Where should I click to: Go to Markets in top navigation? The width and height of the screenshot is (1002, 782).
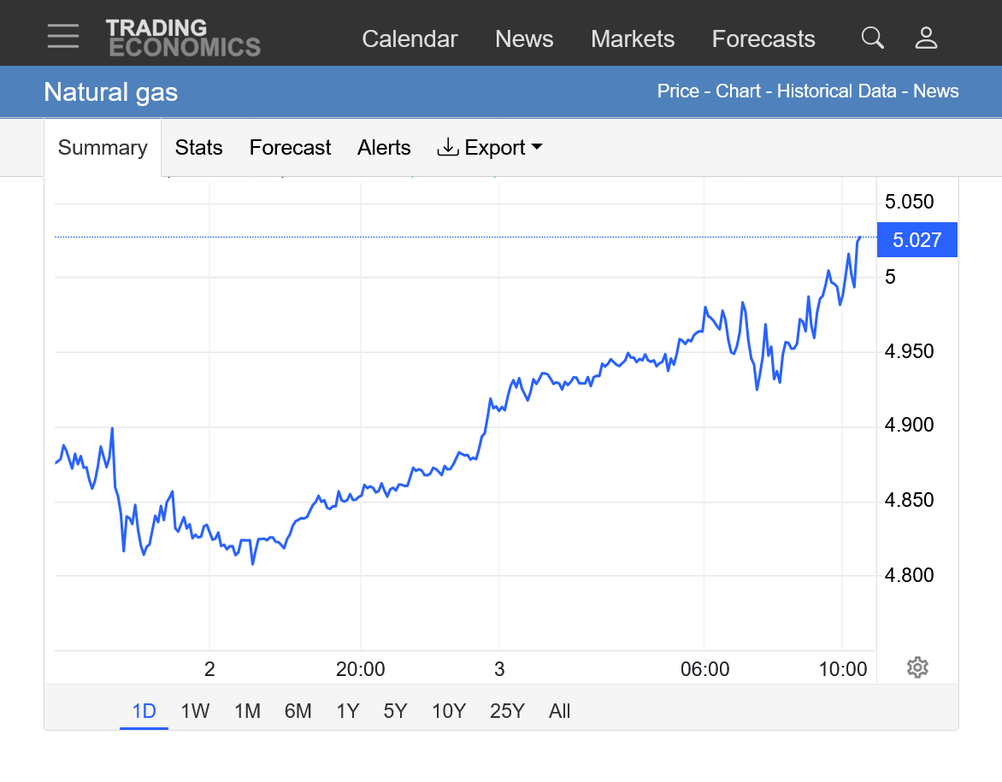632,39
